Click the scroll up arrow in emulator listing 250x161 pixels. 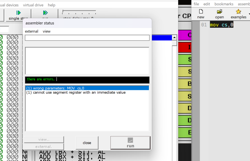point(174,38)
